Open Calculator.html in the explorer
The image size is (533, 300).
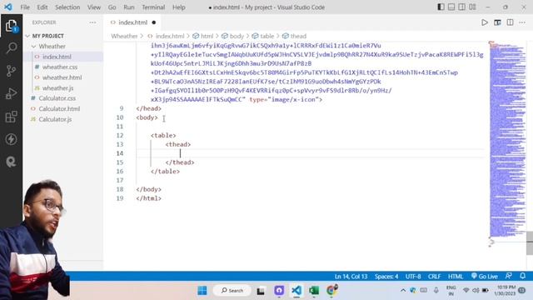coord(59,109)
